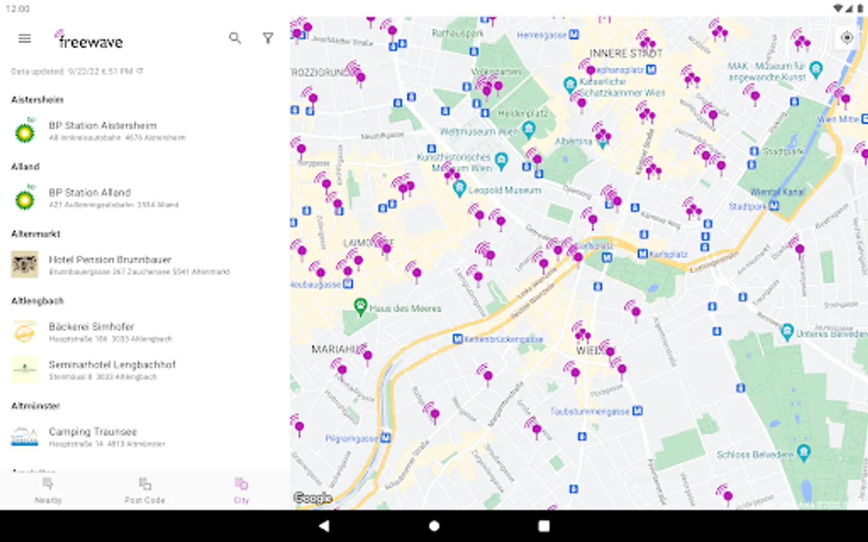This screenshot has height=542, width=868.
Task: Tap the Kunsthistorisches Museum Wien marker
Action: [x=501, y=160]
